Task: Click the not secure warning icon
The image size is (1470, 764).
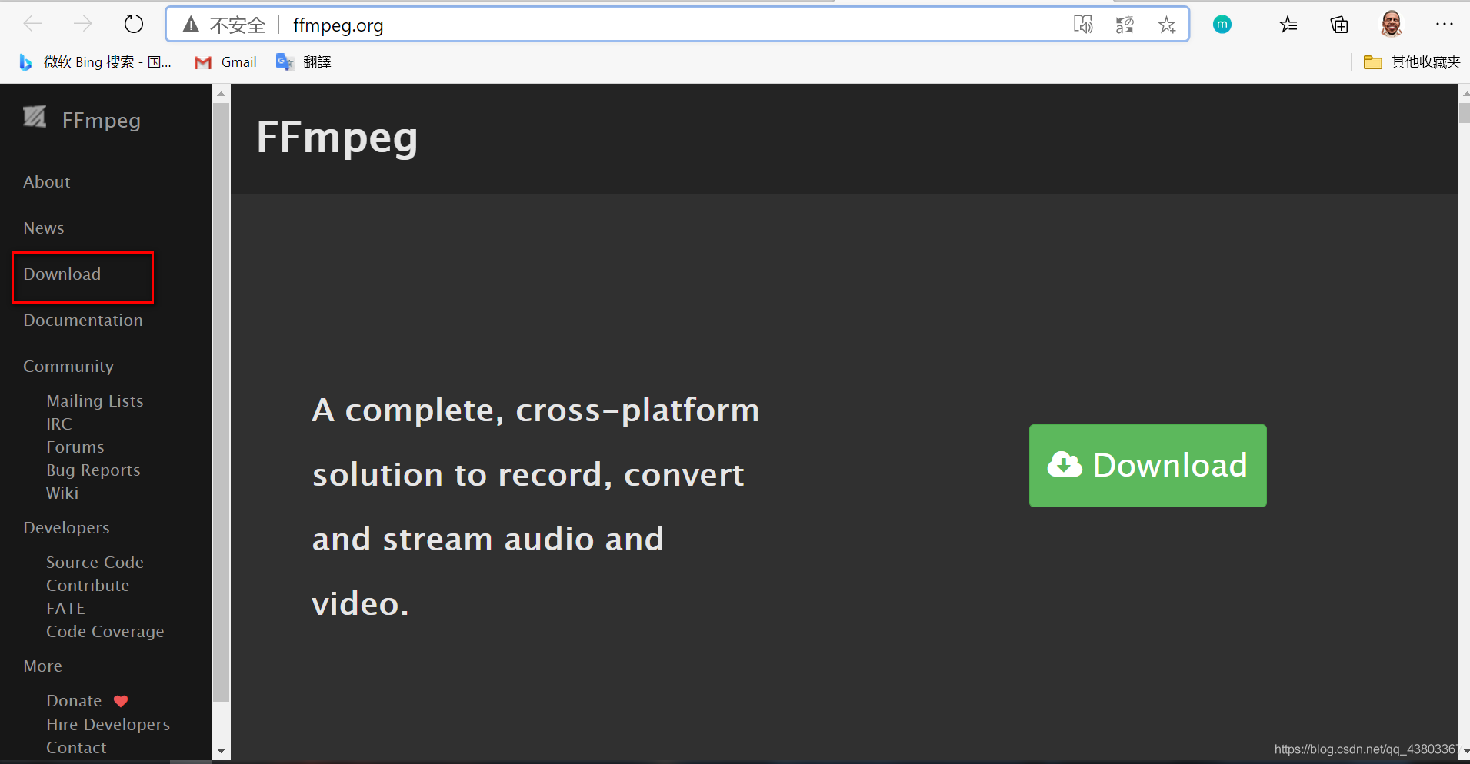Action: coord(191,25)
